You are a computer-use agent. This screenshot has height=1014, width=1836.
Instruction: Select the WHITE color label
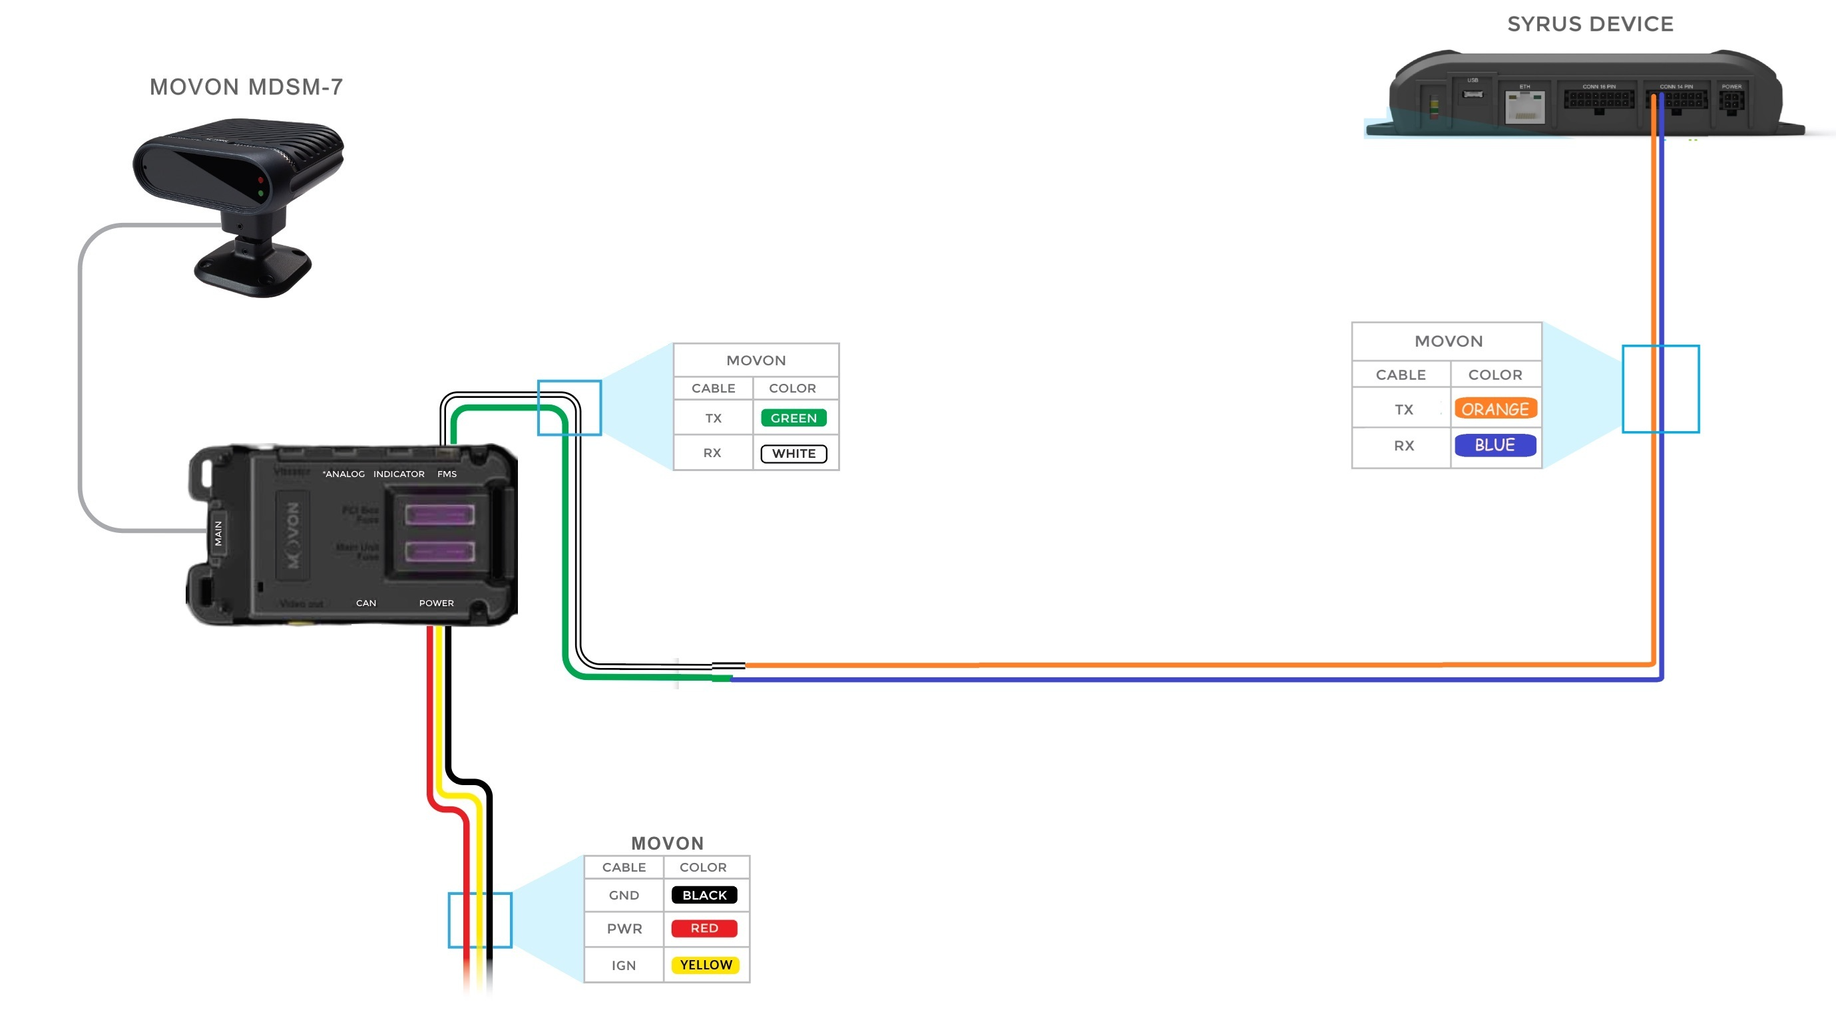coord(794,453)
